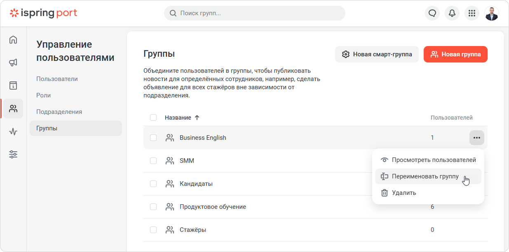Image resolution: width=509 pixels, height=252 pixels.
Task: Open three-dots menu for Business English
Action: point(477,138)
